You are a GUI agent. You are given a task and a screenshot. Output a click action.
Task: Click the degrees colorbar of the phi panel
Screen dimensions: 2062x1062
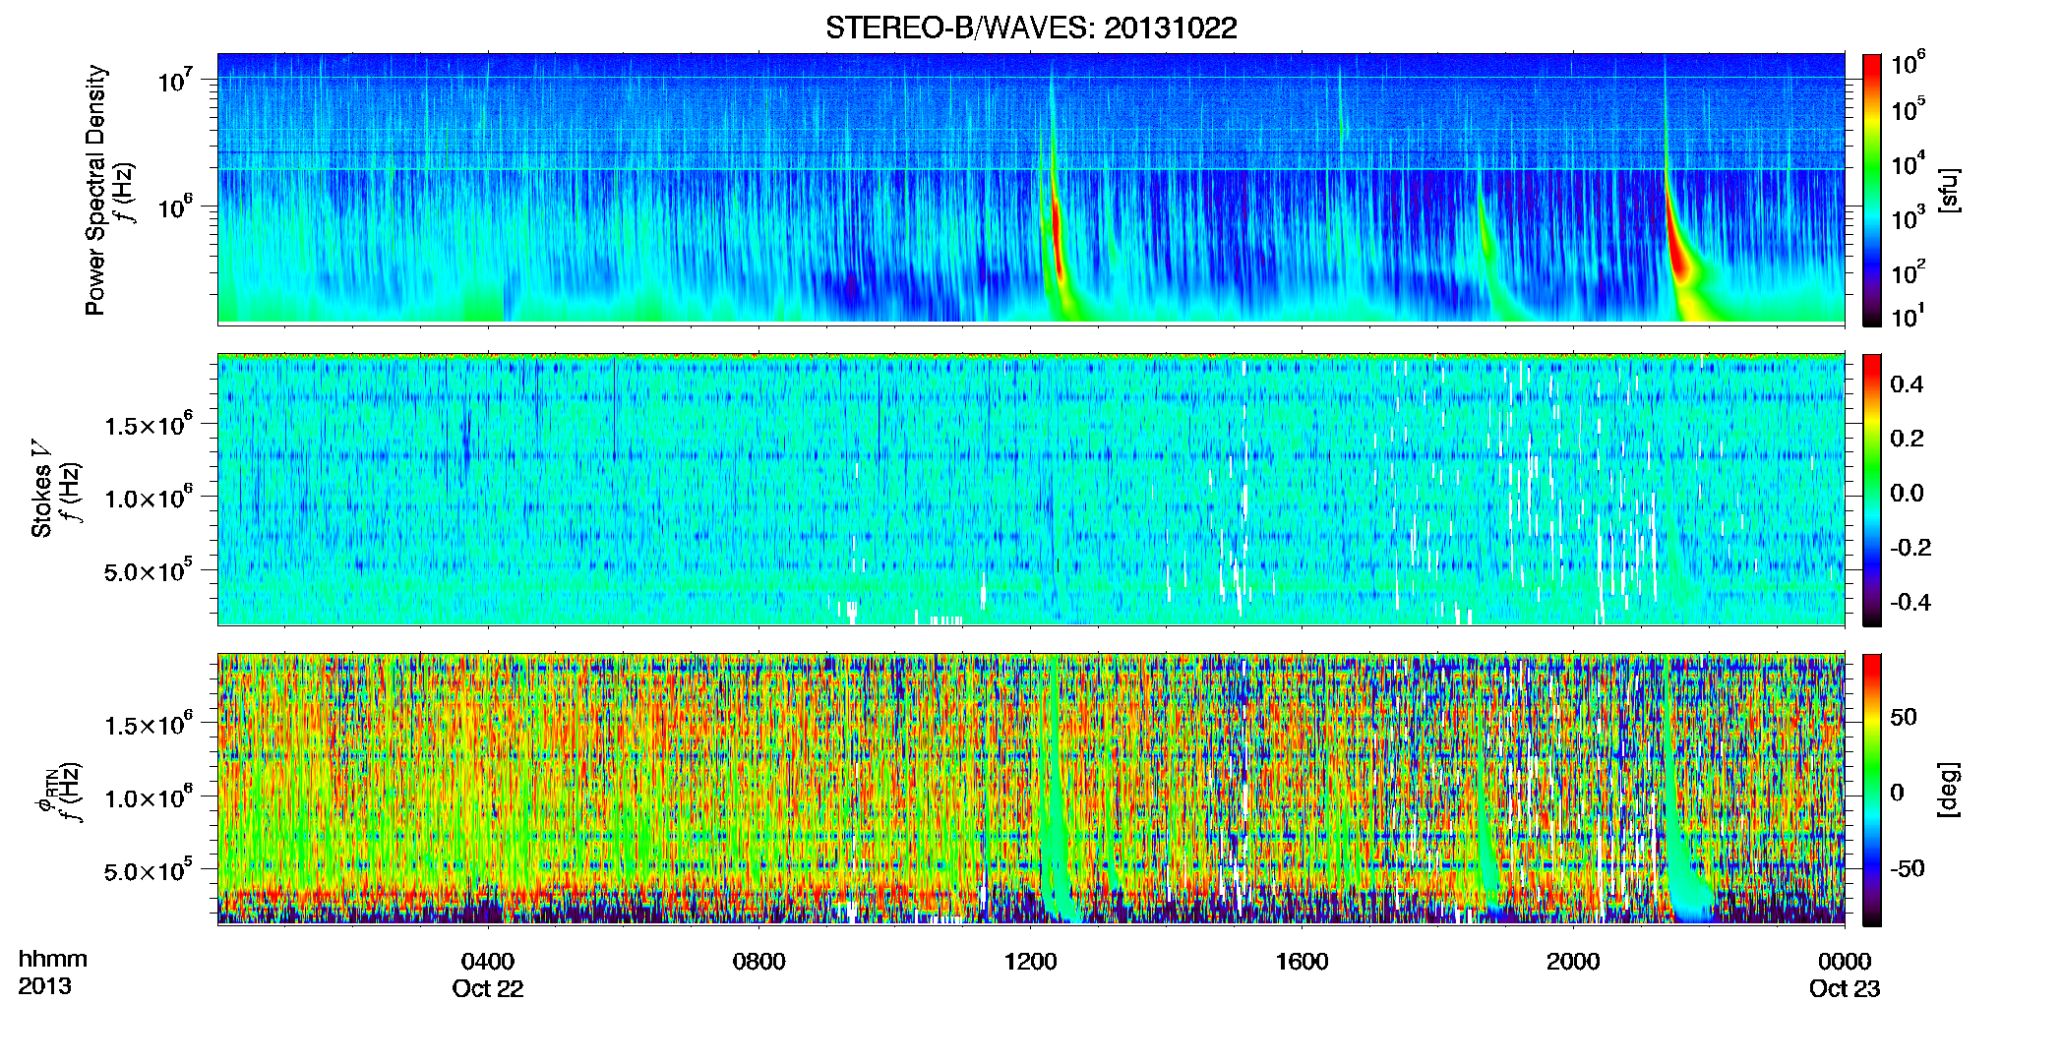1872,790
